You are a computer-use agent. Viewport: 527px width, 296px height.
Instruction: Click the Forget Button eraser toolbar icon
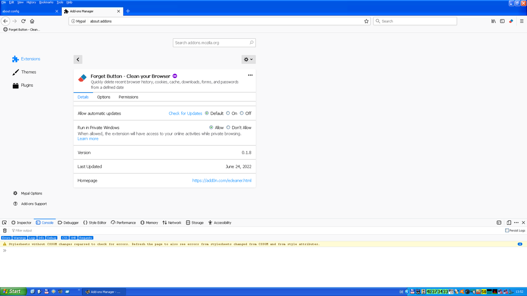pyautogui.click(x=511, y=21)
